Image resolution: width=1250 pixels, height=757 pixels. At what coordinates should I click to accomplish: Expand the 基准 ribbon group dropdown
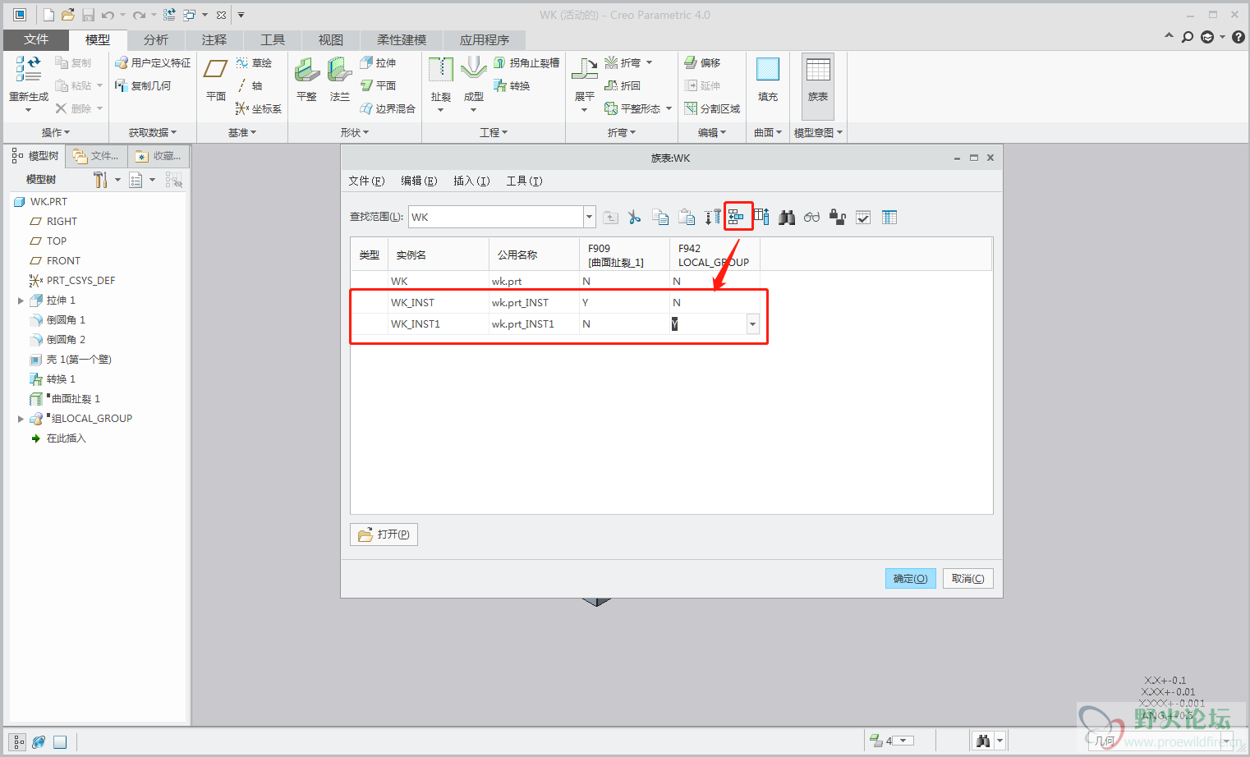tap(242, 132)
